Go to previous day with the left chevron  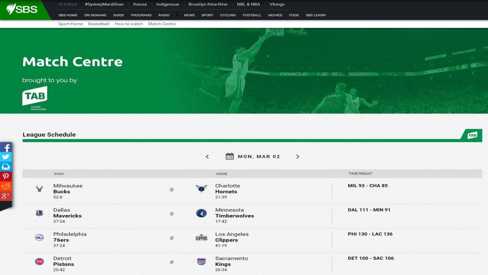[x=207, y=156]
